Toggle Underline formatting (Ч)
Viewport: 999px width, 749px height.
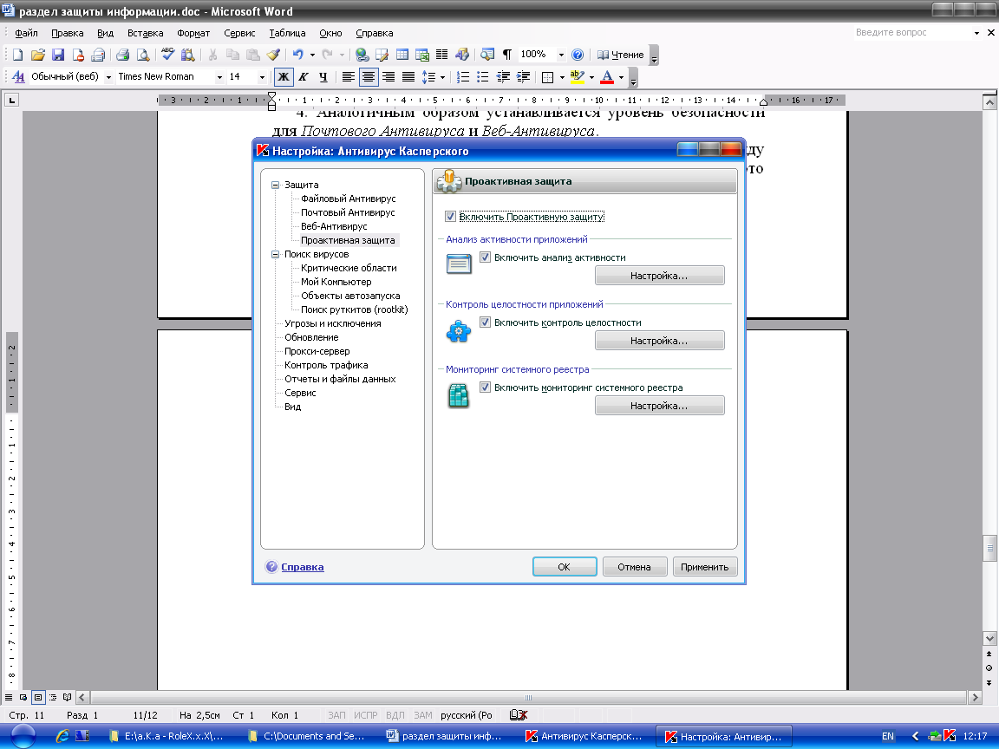(x=323, y=77)
